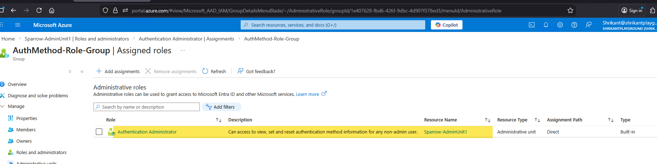Screen dimensions: 657x164
Task: Open browser home page icon
Action: (51, 10)
